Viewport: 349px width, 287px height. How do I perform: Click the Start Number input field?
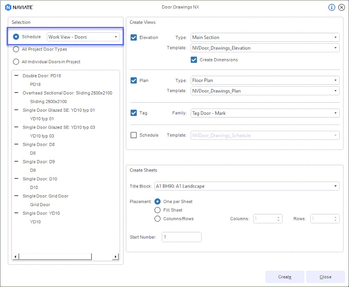point(181,237)
